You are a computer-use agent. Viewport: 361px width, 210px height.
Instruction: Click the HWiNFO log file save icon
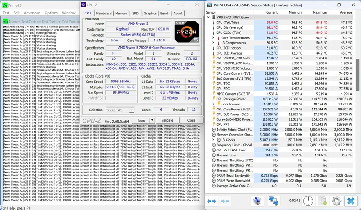(x=322, y=201)
